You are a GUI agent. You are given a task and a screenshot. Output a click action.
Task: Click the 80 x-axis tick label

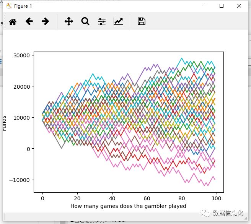tap(182, 198)
